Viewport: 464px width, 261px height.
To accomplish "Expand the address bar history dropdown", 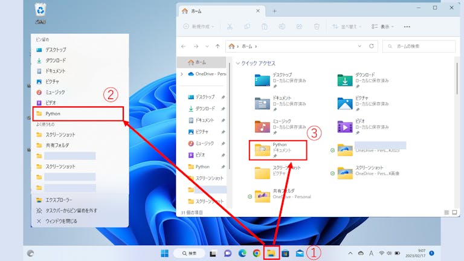I will pos(359,46).
